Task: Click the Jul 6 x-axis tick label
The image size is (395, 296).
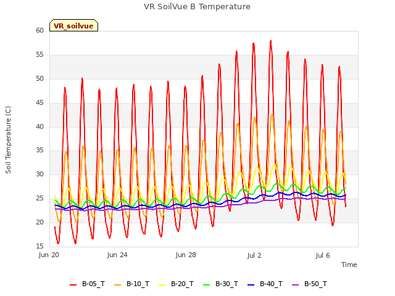Action: pos(323,255)
